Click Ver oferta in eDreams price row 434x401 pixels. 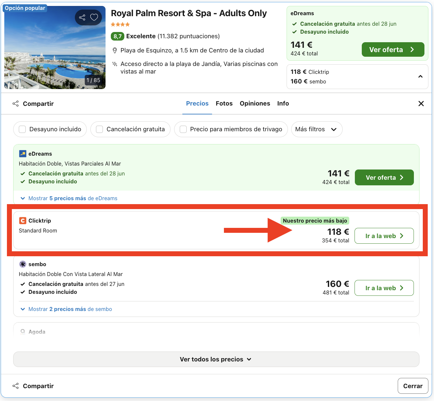[384, 177]
